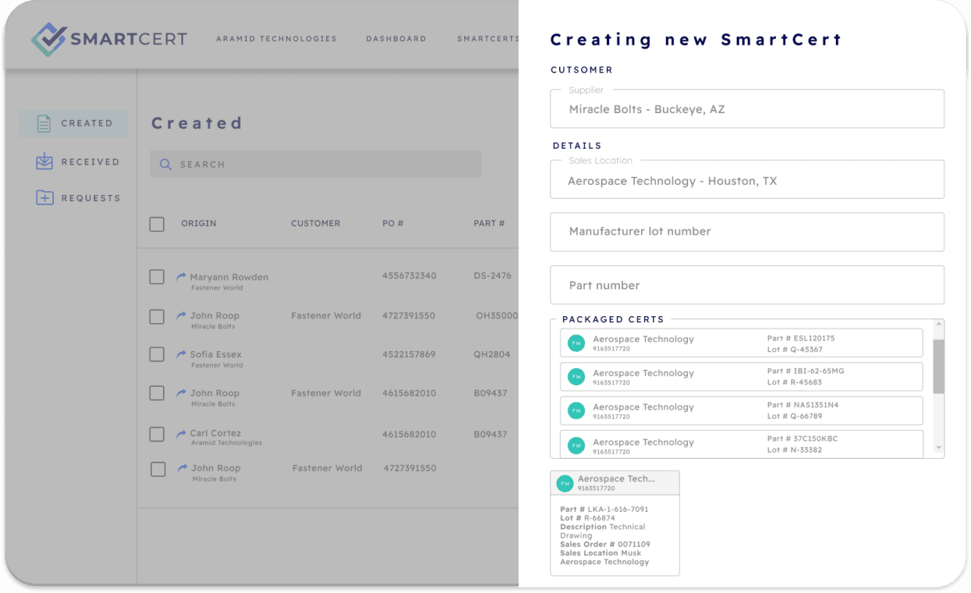This screenshot has height=593, width=971.
Task: Click the forward arrow beside Maryann Rowden
Action: (x=181, y=276)
